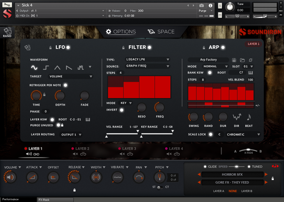Click the arp DIR direction icon
This screenshot has width=284, height=202.
(x=237, y=117)
